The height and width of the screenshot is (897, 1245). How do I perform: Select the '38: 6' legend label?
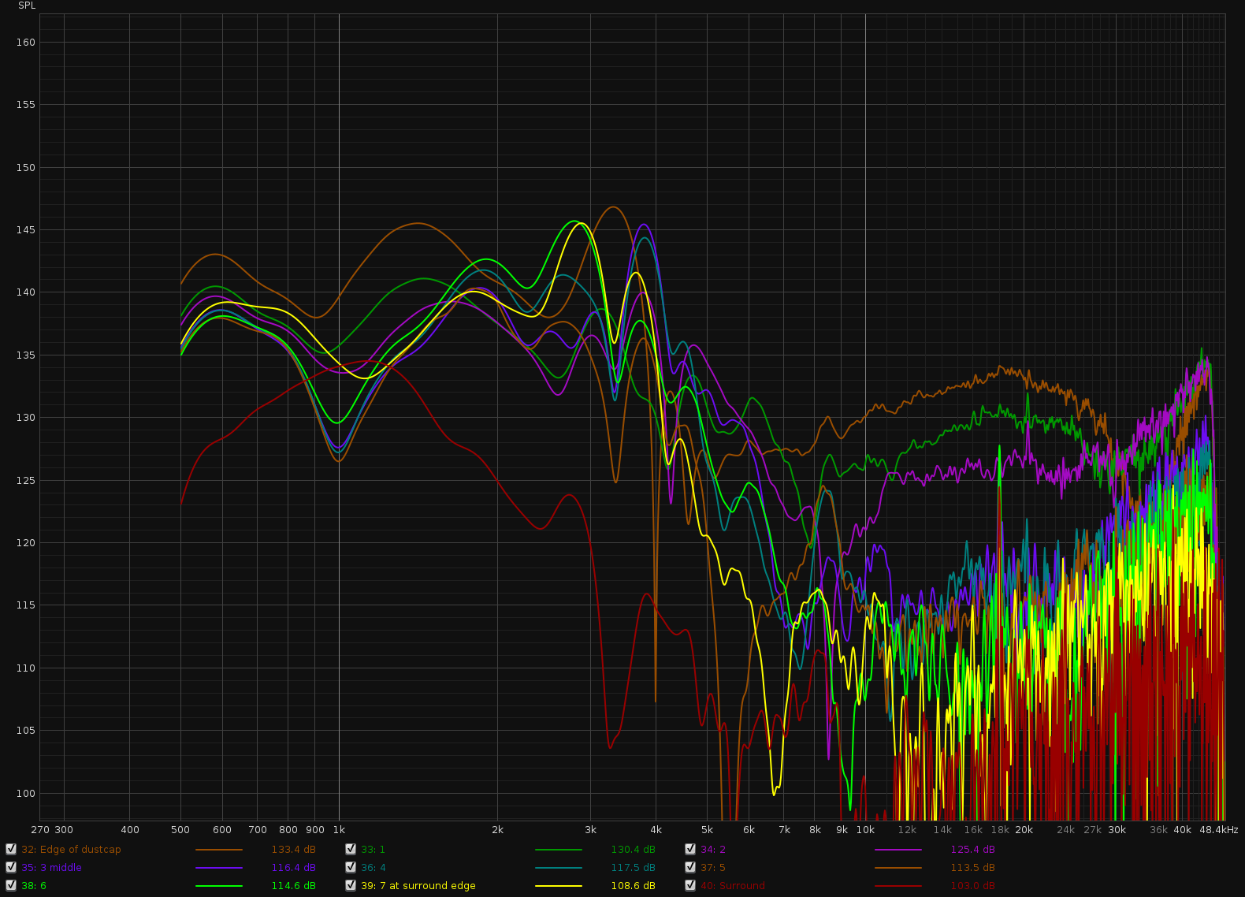(x=34, y=886)
